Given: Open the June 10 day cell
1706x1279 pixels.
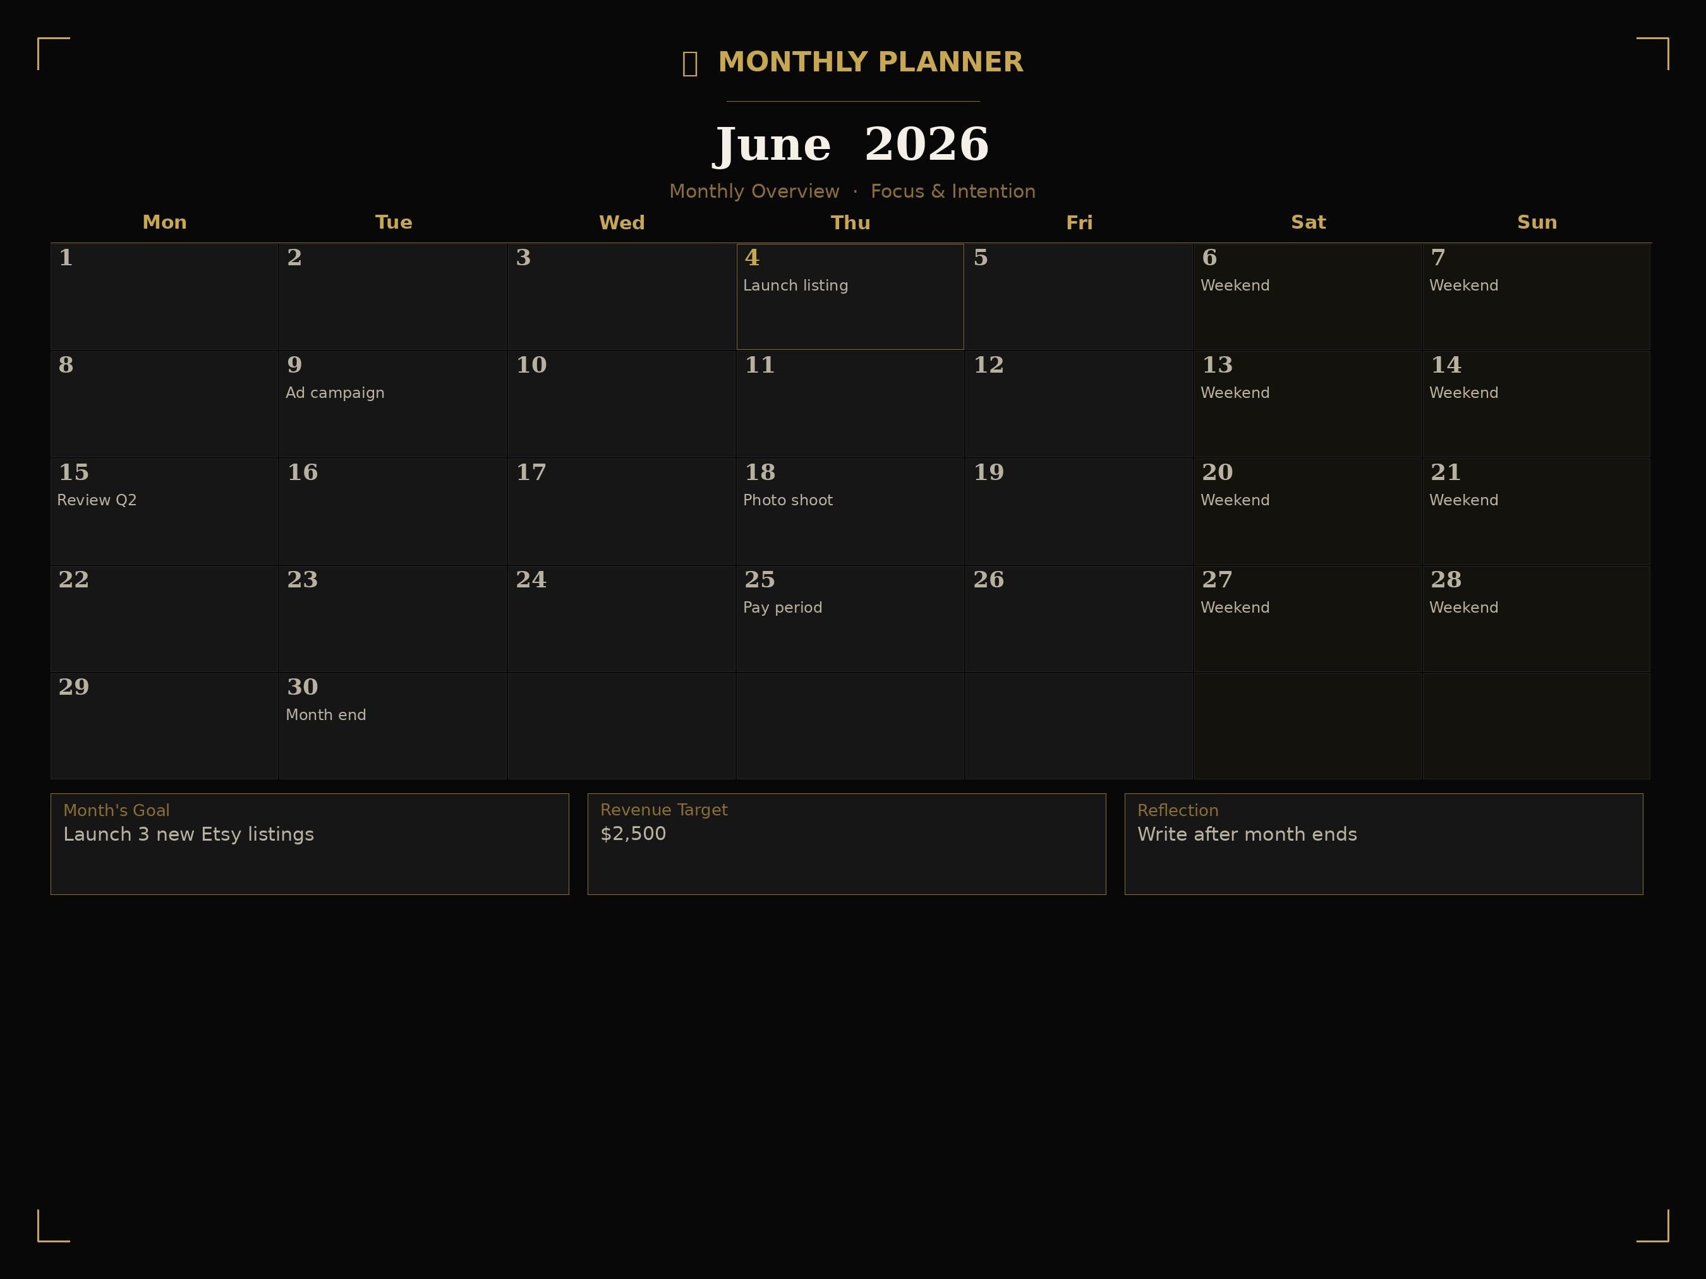Looking at the screenshot, I should pyautogui.click(x=622, y=404).
